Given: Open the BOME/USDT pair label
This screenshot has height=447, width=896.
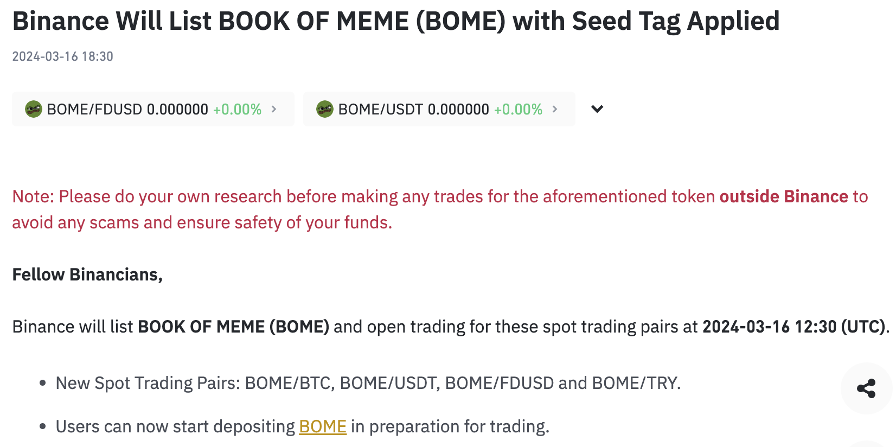Looking at the screenshot, I should (x=381, y=110).
